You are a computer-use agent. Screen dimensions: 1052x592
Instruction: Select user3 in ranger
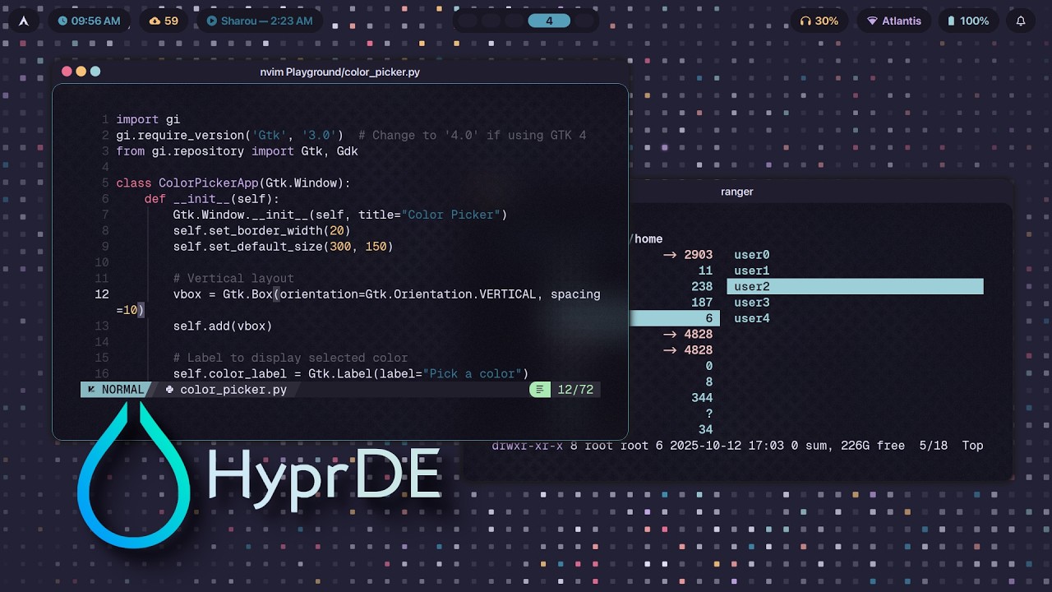point(752,303)
